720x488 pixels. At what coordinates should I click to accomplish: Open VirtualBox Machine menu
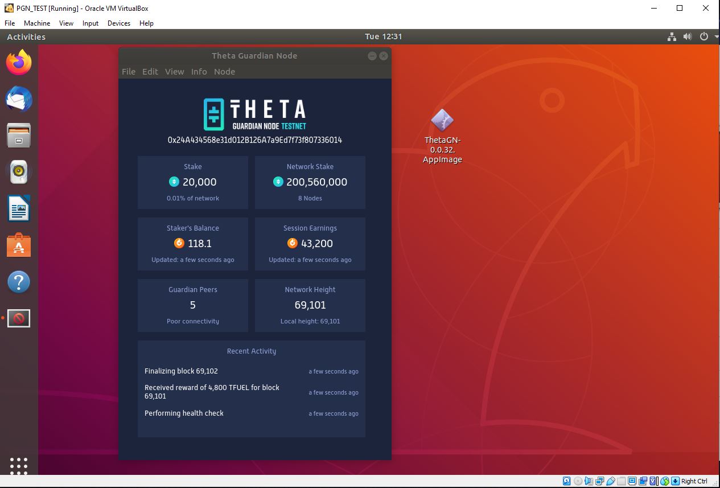[37, 23]
